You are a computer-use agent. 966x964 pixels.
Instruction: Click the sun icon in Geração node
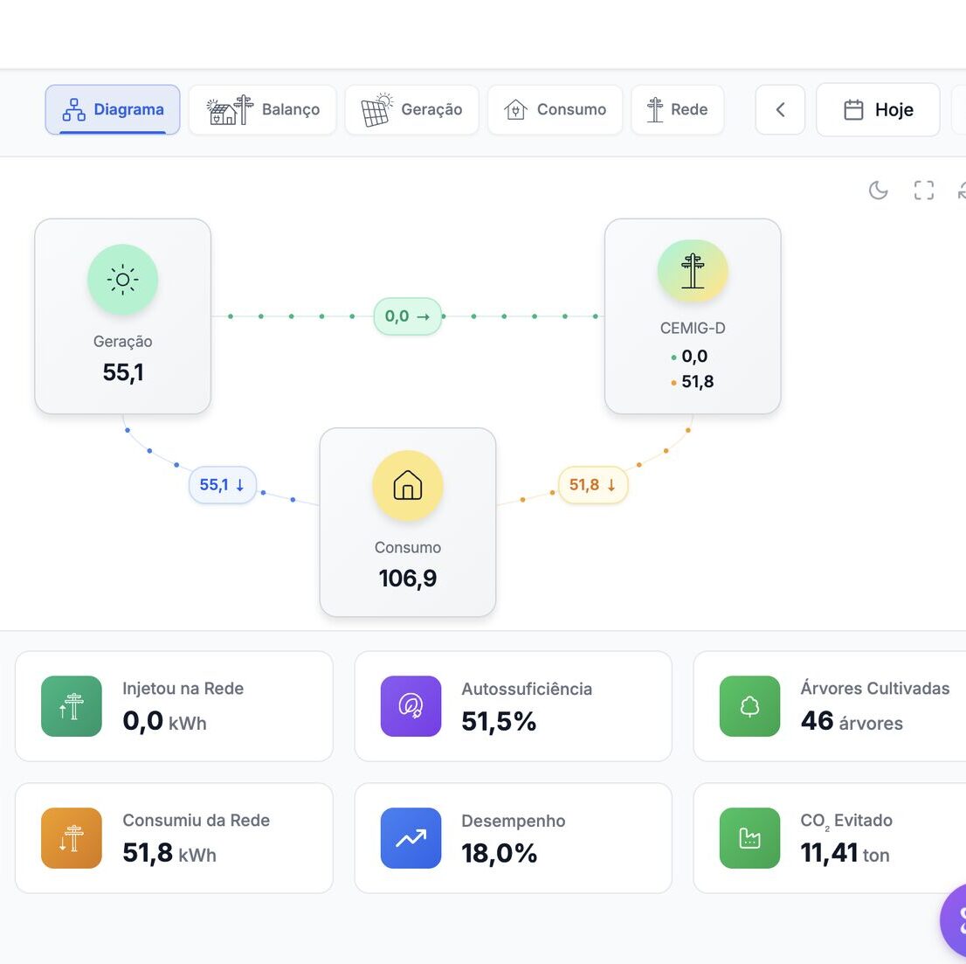coord(122,280)
